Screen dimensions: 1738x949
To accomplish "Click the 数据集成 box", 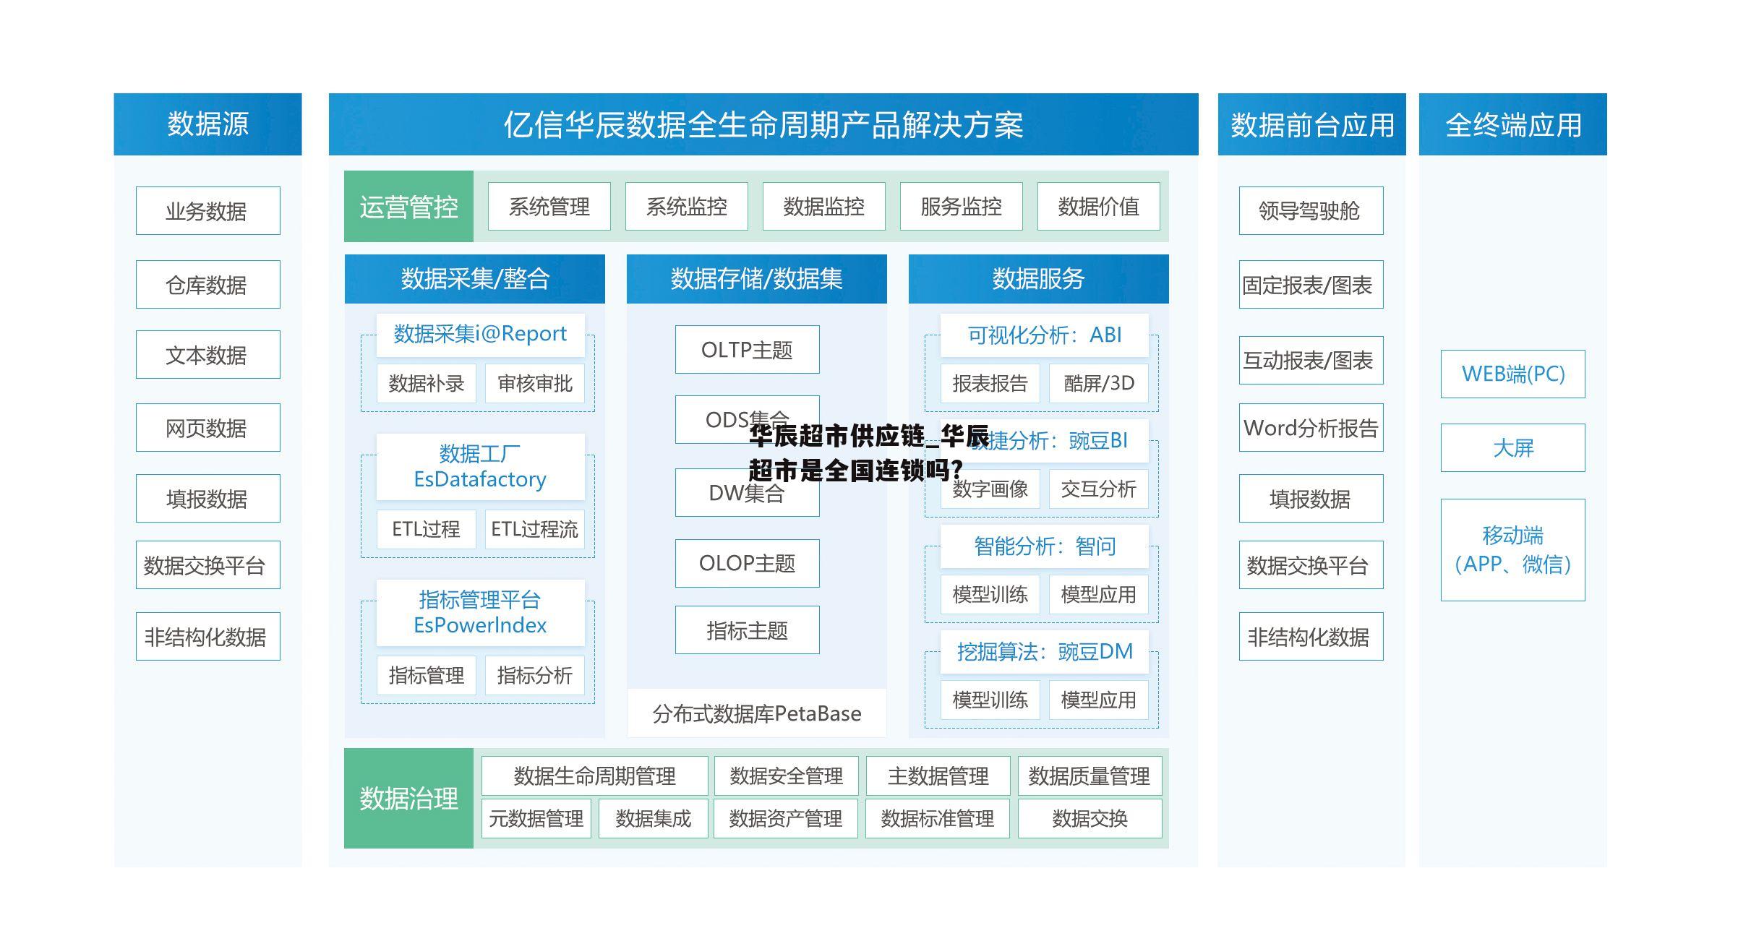I will tap(654, 818).
